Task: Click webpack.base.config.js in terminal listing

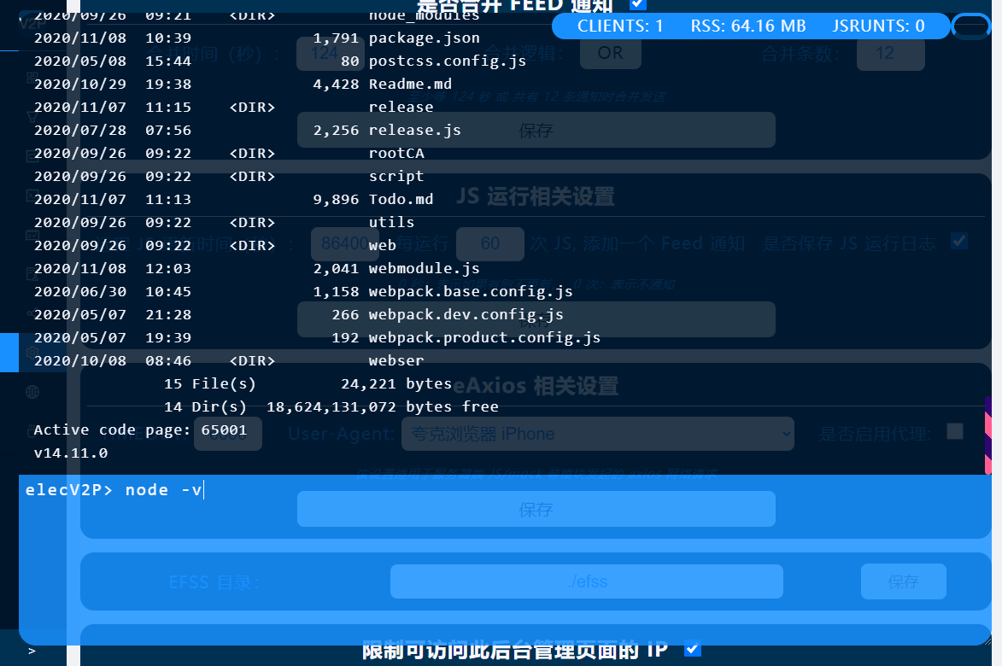Action: tap(471, 292)
